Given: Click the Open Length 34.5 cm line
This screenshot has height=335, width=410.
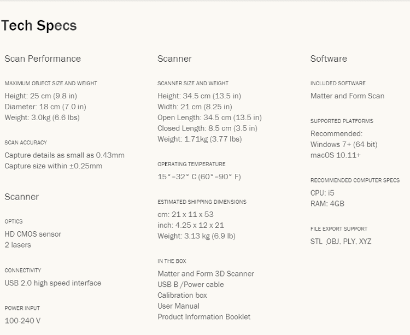Looking at the screenshot, I should pos(209,117).
